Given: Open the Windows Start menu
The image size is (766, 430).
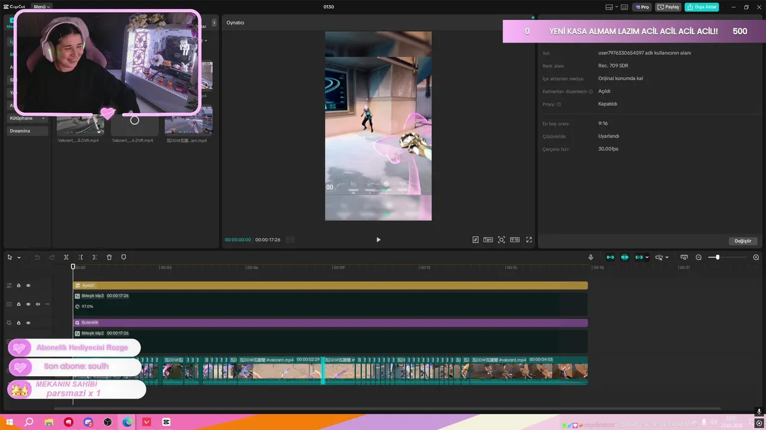Looking at the screenshot, I should [10, 422].
